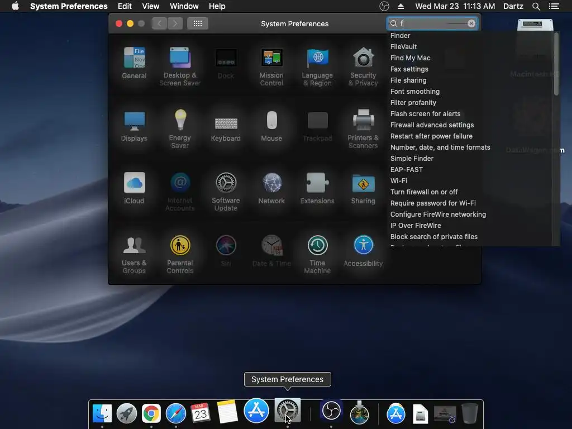Choose Configure FireWire networking suggestion

438,214
